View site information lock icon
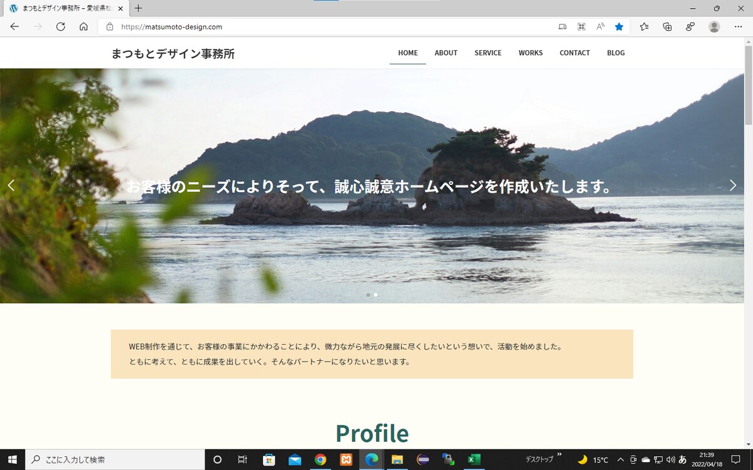Image resolution: width=753 pixels, height=470 pixels. [110, 27]
